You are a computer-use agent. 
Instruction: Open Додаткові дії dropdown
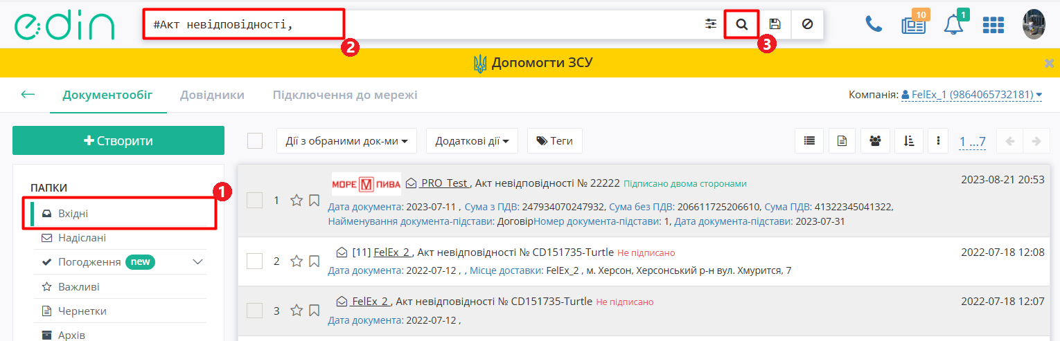(x=472, y=140)
